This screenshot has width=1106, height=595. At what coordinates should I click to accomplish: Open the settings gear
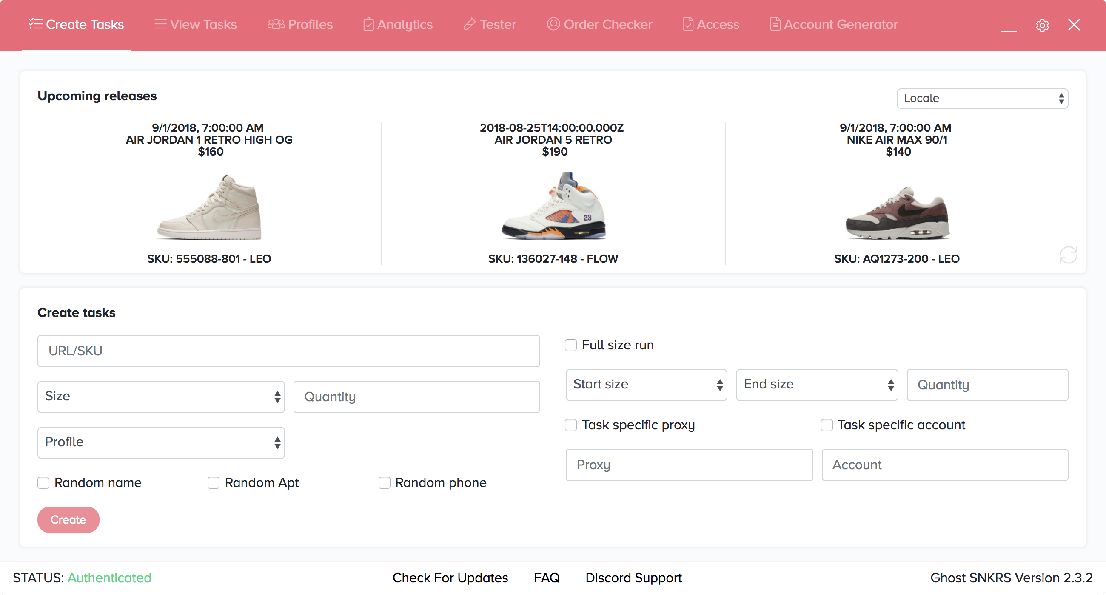(1043, 25)
